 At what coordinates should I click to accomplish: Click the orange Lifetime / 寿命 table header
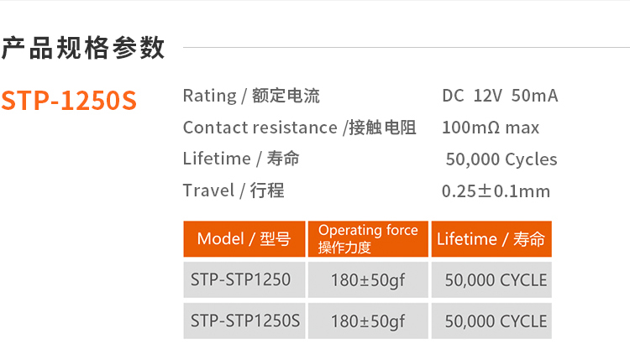pyautogui.click(x=491, y=239)
